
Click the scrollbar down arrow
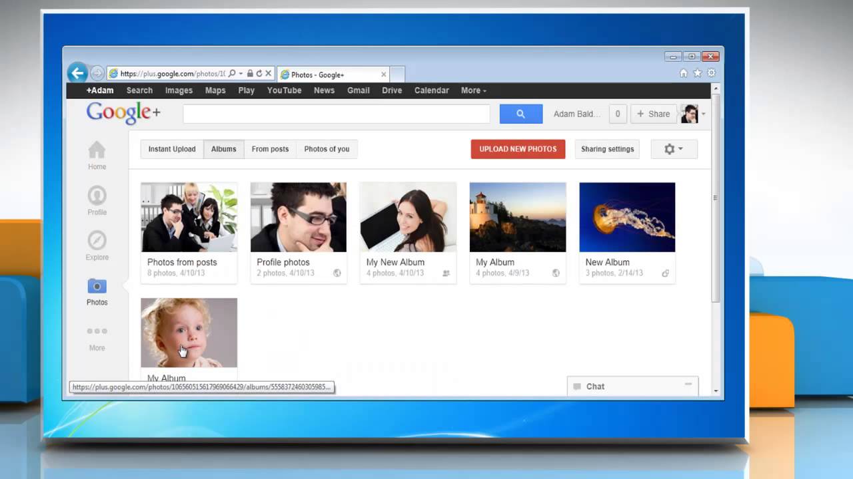click(x=716, y=391)
